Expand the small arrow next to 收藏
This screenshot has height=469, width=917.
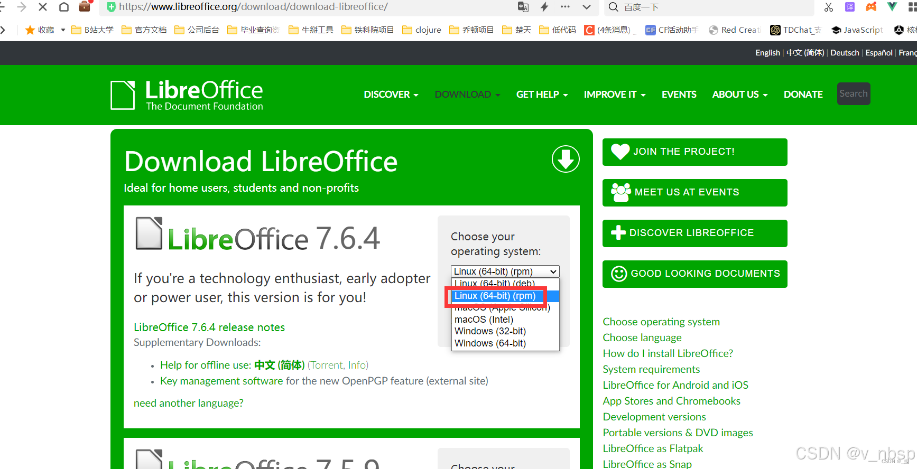63,30
